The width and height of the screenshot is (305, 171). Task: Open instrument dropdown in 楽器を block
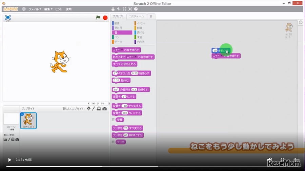pyautogui.click(x=124, y=97)
